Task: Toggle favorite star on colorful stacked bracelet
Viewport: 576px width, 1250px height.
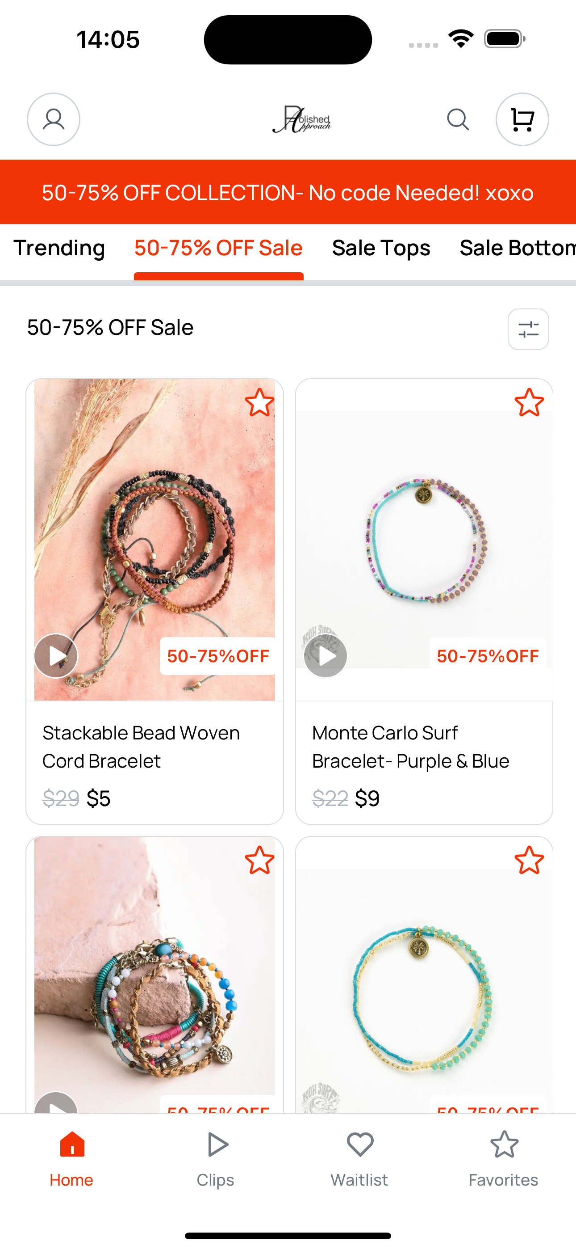Action: [259, 860]
